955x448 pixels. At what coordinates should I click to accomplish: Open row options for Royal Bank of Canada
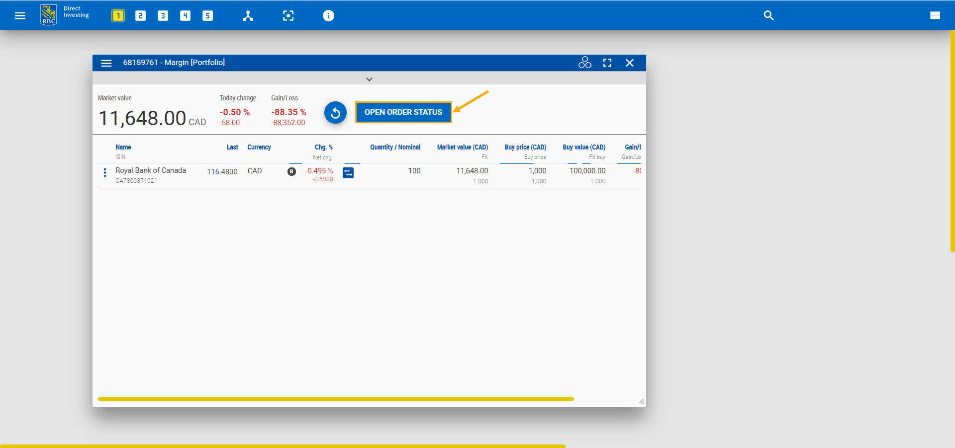105,173
